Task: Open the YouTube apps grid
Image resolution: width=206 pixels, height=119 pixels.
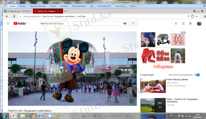Action: coord(183,23)
